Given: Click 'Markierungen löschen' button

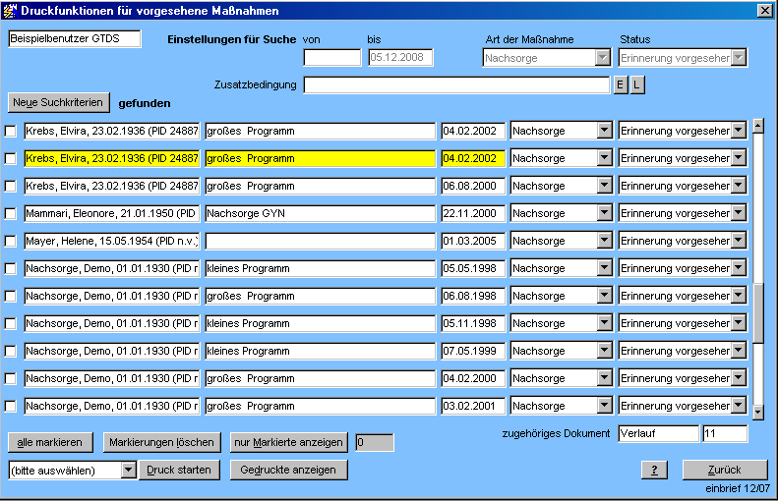Looking at the screenshot, I should click(x=161, y=442).
